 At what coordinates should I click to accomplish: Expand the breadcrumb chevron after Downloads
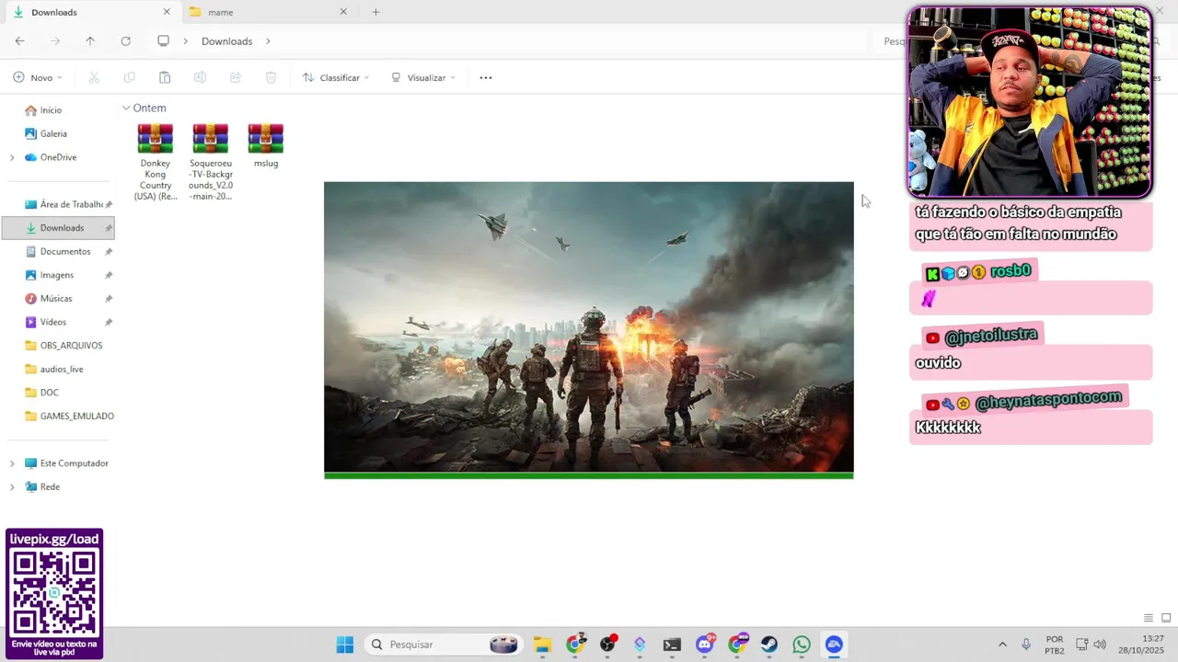(x=268, y=41)
